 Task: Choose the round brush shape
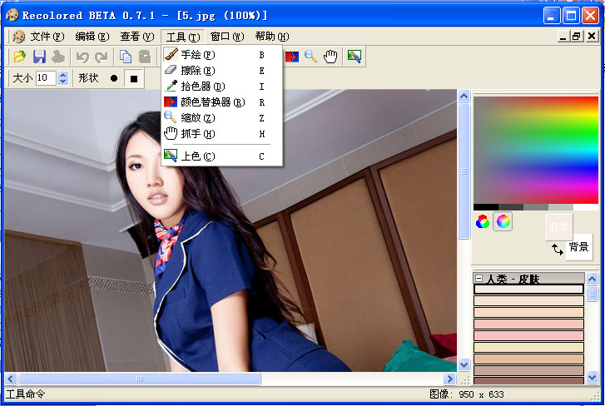click(x=114, y=78)
